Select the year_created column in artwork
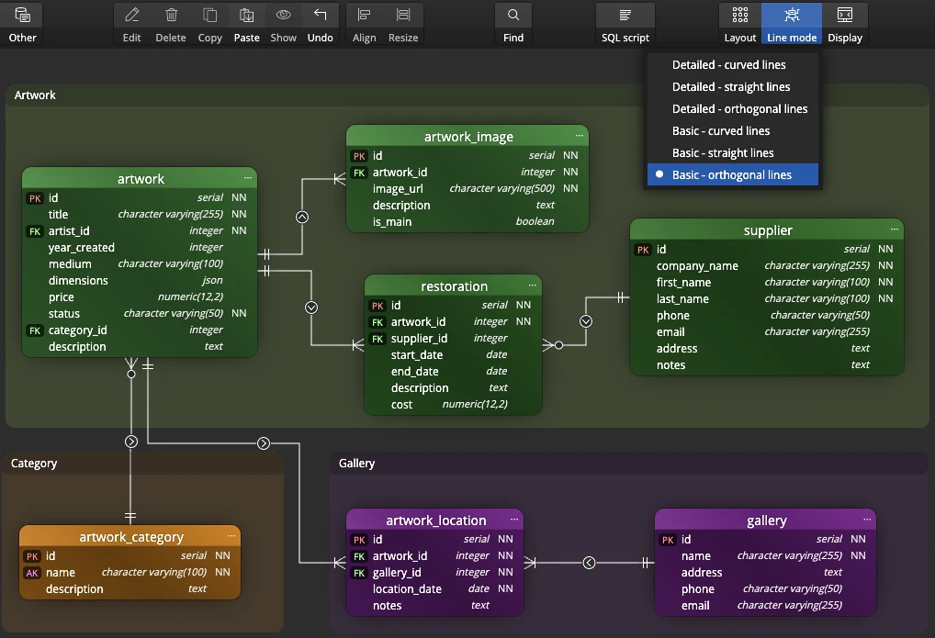The image size is (935, 638). coord(140,248)
